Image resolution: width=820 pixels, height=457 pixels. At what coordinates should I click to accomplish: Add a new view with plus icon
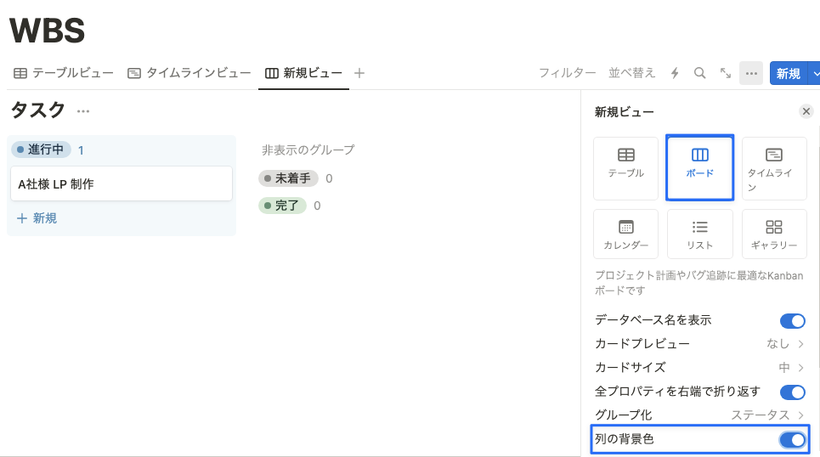(x=359, y=73)
